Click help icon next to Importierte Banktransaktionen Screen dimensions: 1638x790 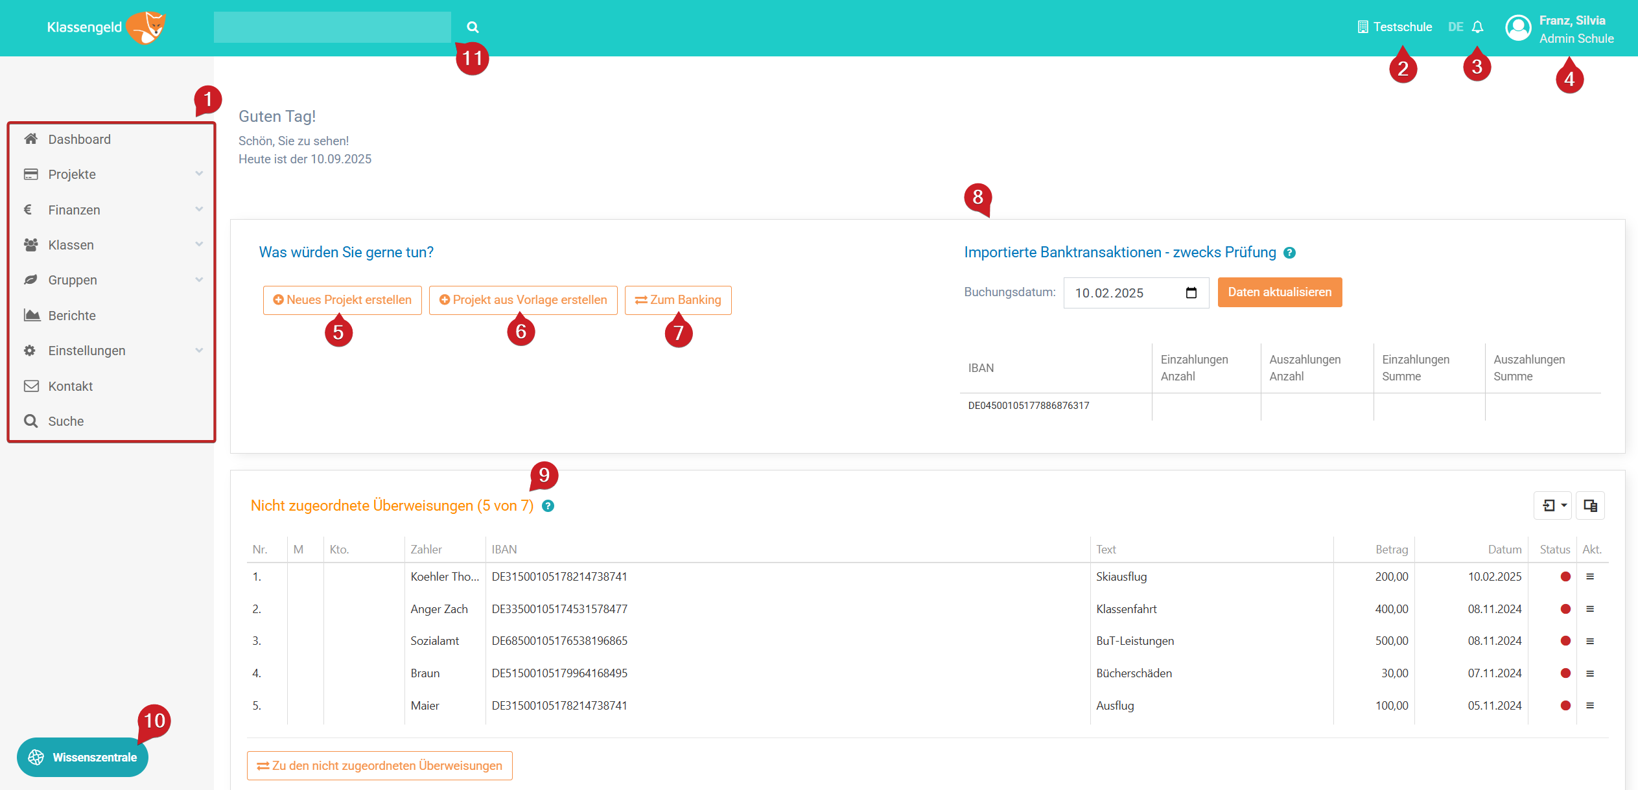(1289, 253)
